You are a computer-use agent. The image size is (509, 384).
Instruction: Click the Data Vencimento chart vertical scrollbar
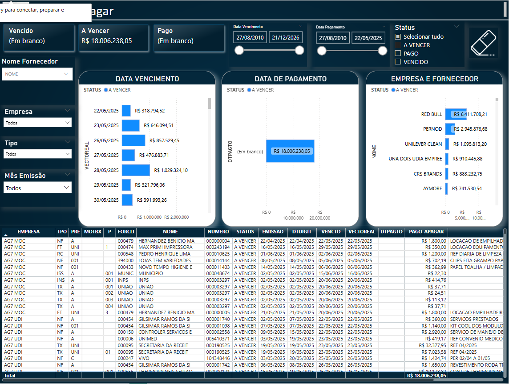click(210, 104)
